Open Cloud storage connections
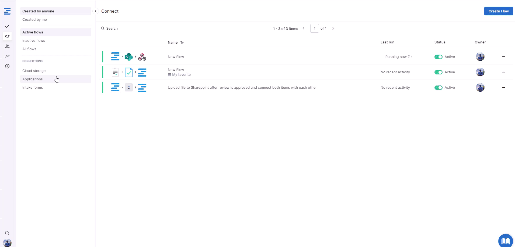This screenshot has width=515, height=247. [34, 71]
